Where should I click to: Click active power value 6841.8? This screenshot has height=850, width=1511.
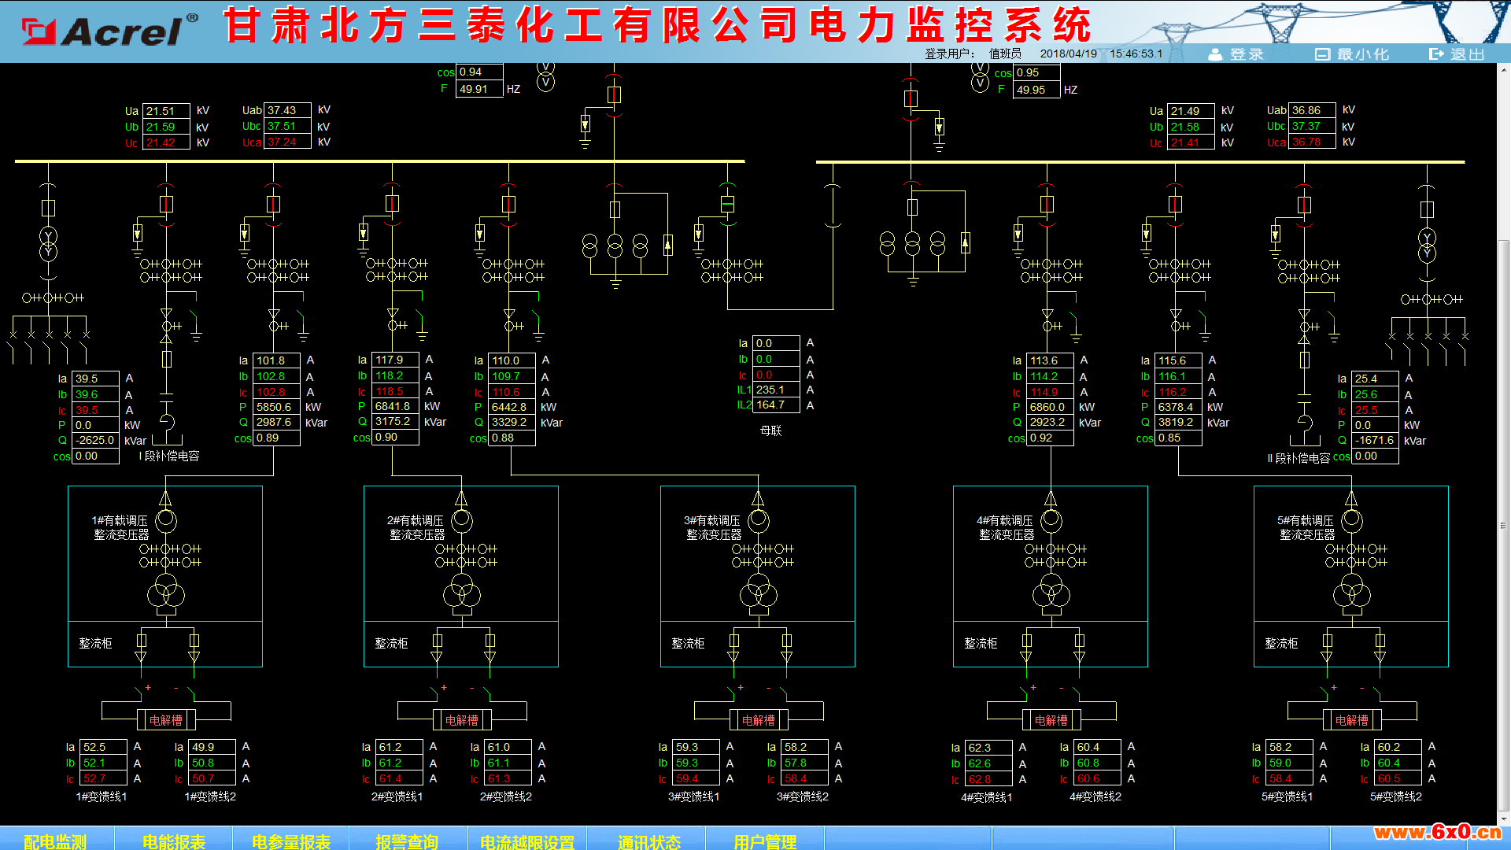coord(396,406)
